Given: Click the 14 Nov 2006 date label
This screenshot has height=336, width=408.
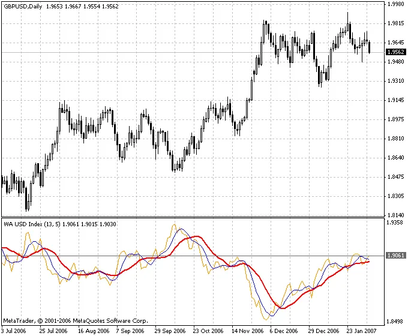Looking at the screenshot, I should click(246, 331).
